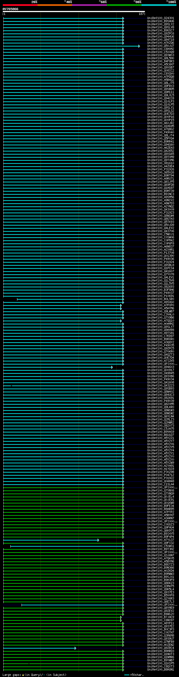This screenshot has width=179, height=677.
Task: Click the white query scale bar
Action: [x=74, y=12]
